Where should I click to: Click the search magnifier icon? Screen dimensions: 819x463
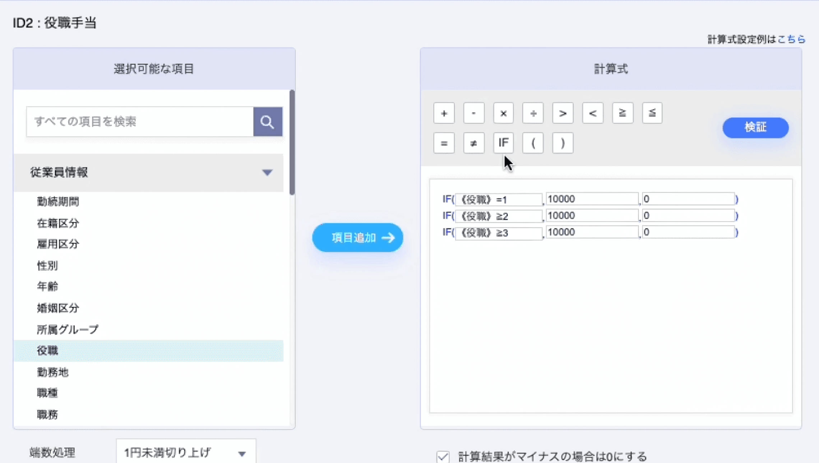click(268, 122)
